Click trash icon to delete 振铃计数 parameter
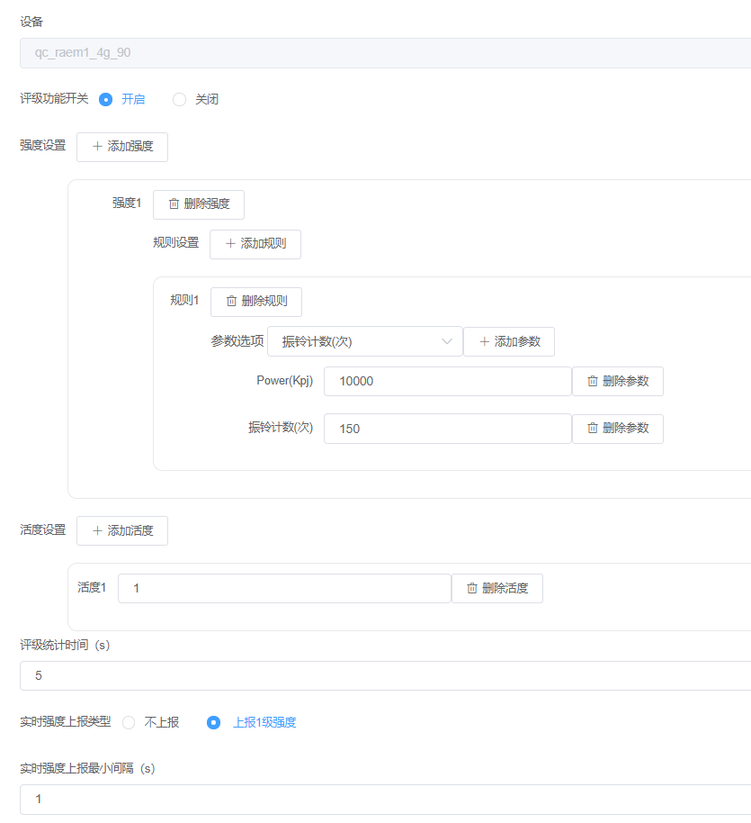Screen dimensions: 751x823 [x=593, y=429]
